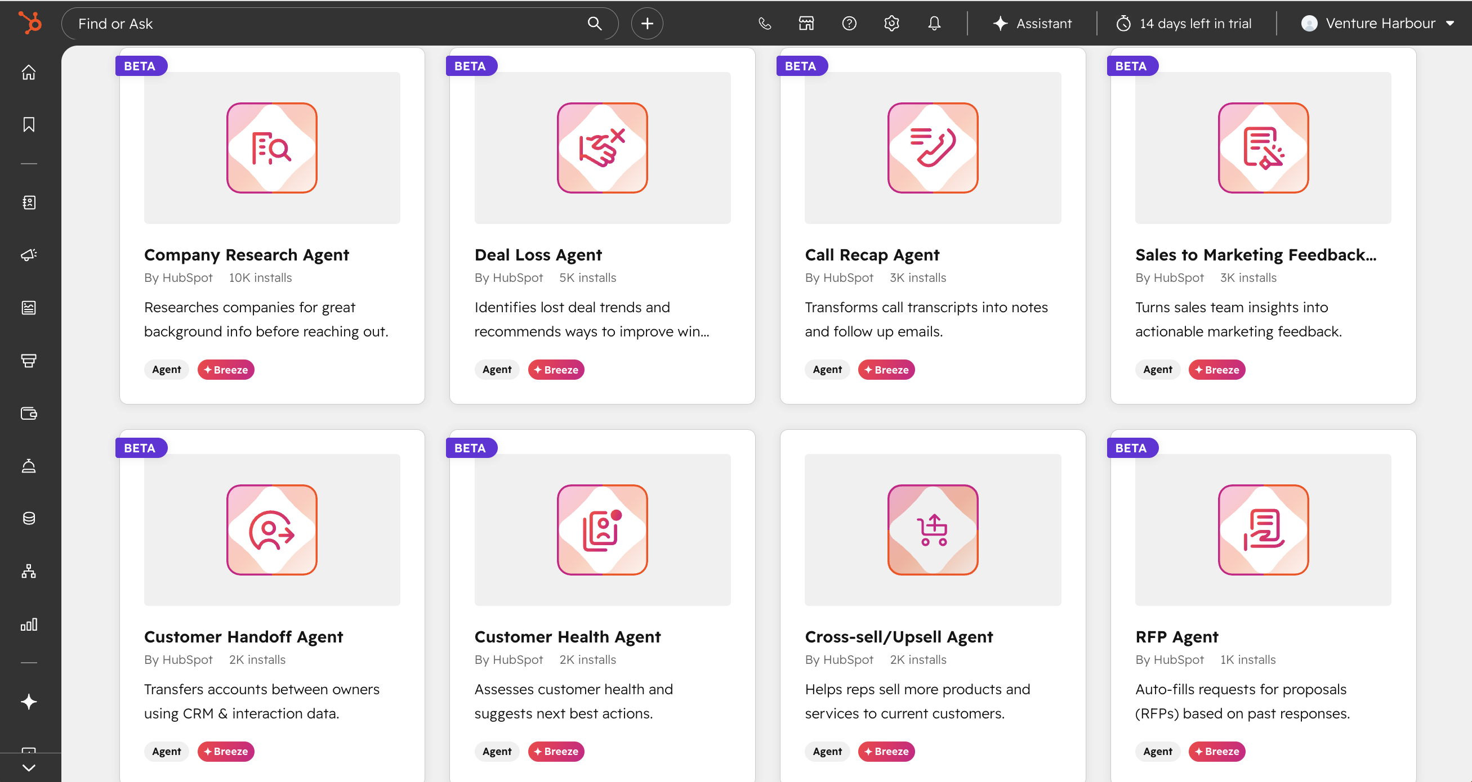
Task: Click the '1K installs' text
Action: pyautogui.click(x=1247, y=659)
